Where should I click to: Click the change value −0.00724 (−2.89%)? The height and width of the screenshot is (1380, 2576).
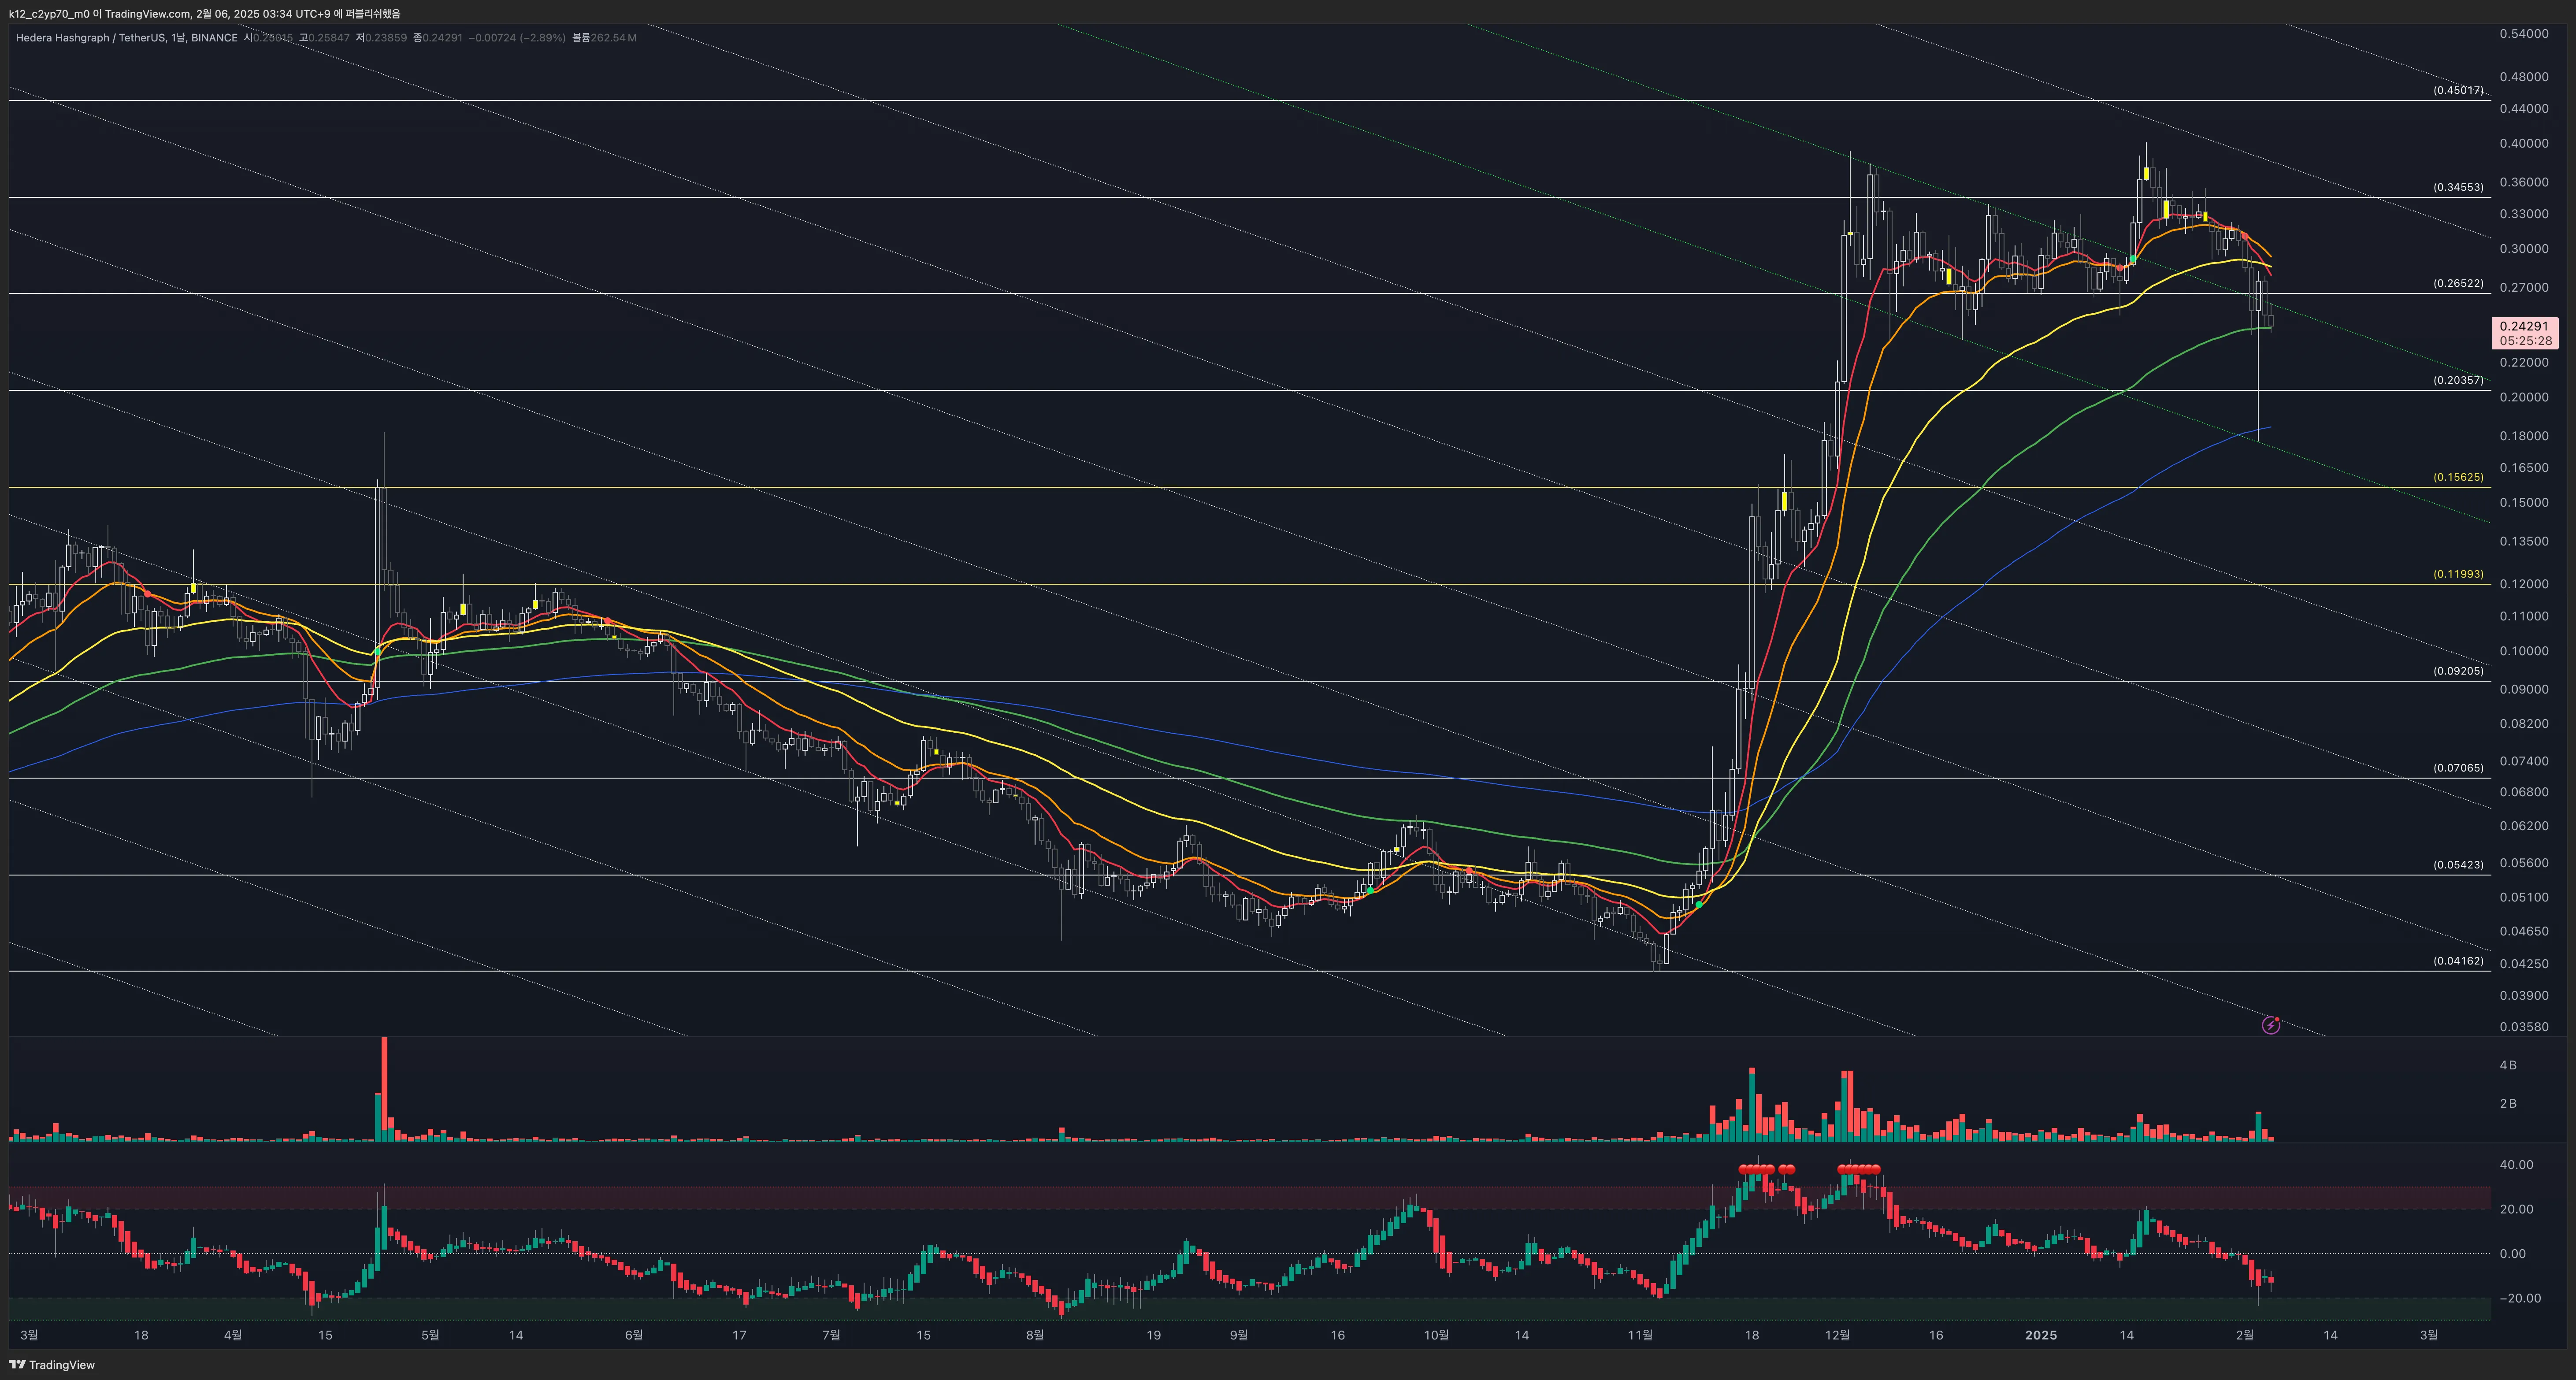pos(517,38)
